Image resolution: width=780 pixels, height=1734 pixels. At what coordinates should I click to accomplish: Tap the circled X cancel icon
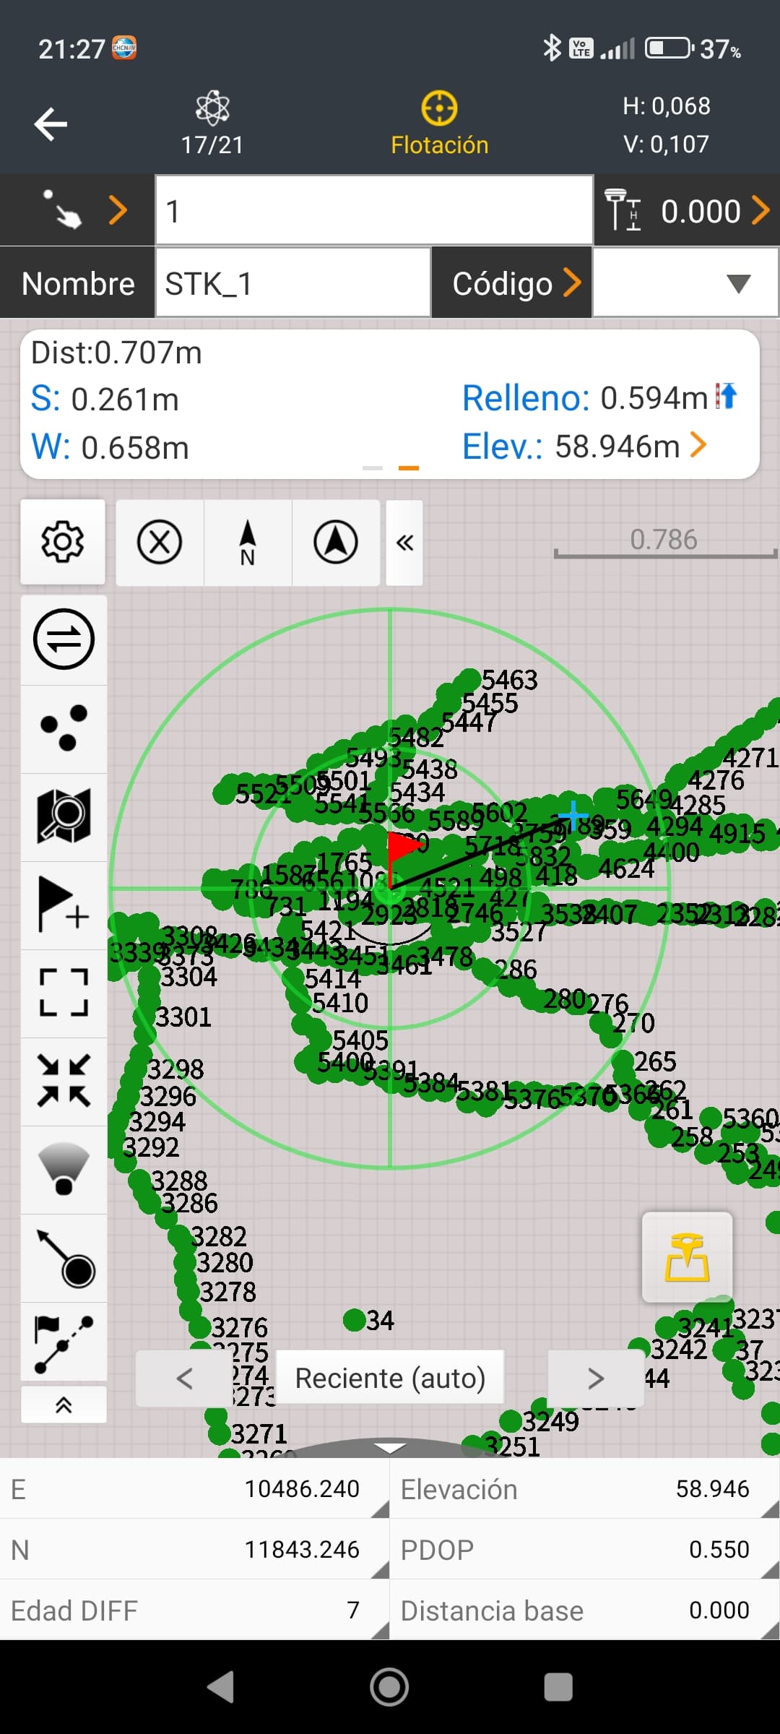point(160,542)
